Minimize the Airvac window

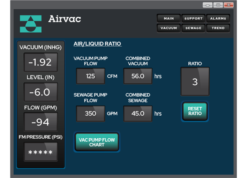[207, 5]
